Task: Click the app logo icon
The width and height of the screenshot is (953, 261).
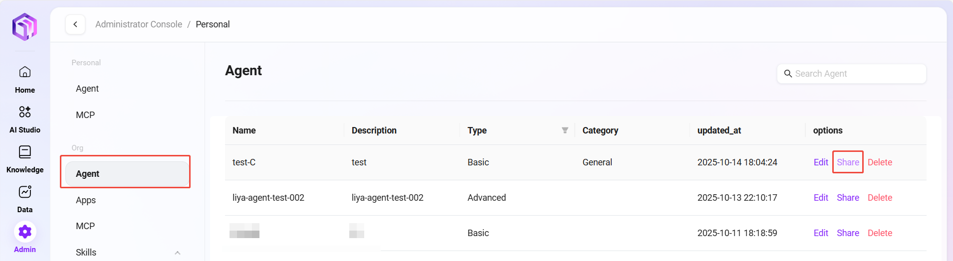Action: click(x=25, y=27)
